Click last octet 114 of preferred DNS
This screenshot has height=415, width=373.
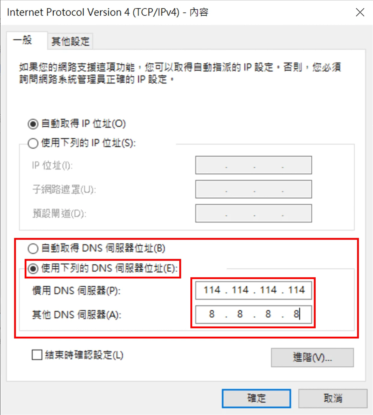pyautogui.click(x=296, y=290)
